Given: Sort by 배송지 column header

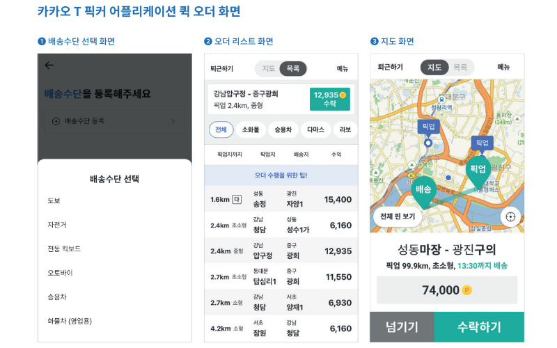Looking at the screenshot, I should (301, 155).
